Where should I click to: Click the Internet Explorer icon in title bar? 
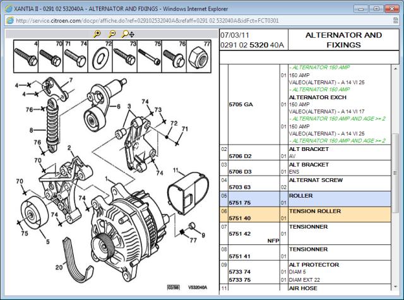(8, 8)
